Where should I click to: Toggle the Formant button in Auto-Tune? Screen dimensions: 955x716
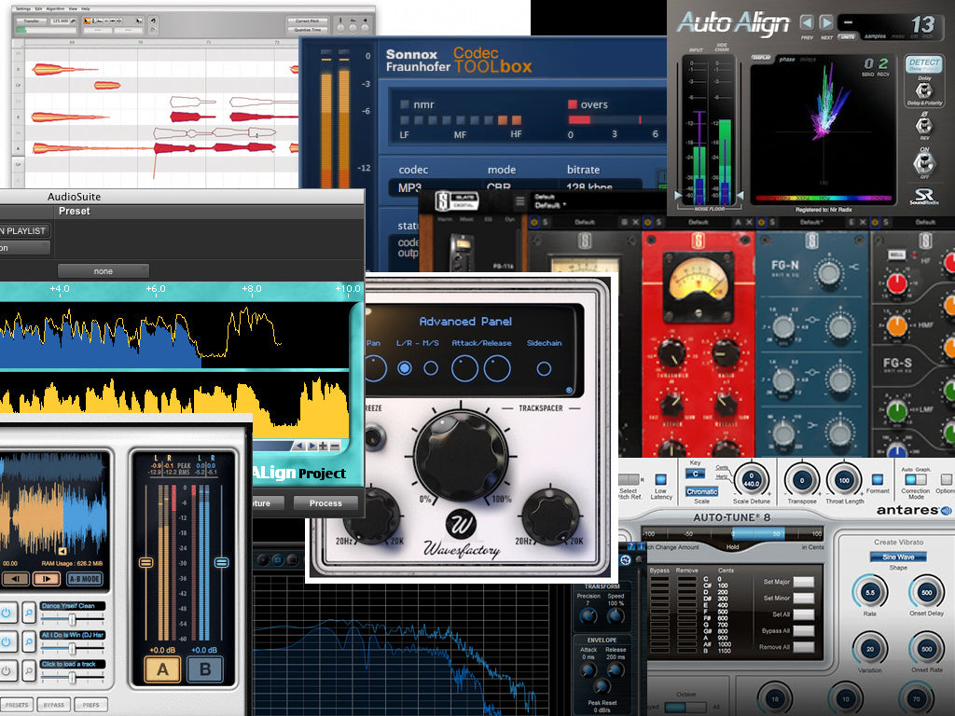[877, 480]
